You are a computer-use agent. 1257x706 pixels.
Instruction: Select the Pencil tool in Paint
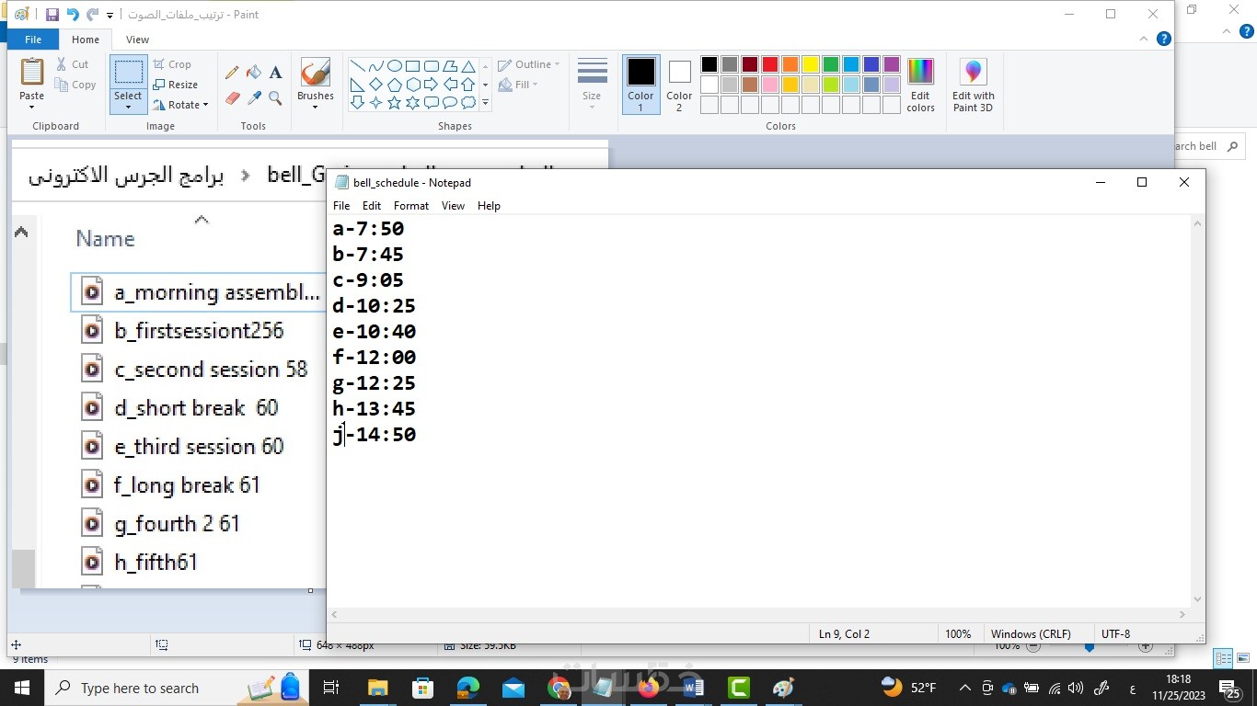pos(232,73)
